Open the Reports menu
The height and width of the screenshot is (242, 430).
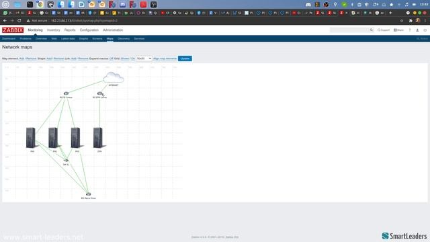pos(70,30)
